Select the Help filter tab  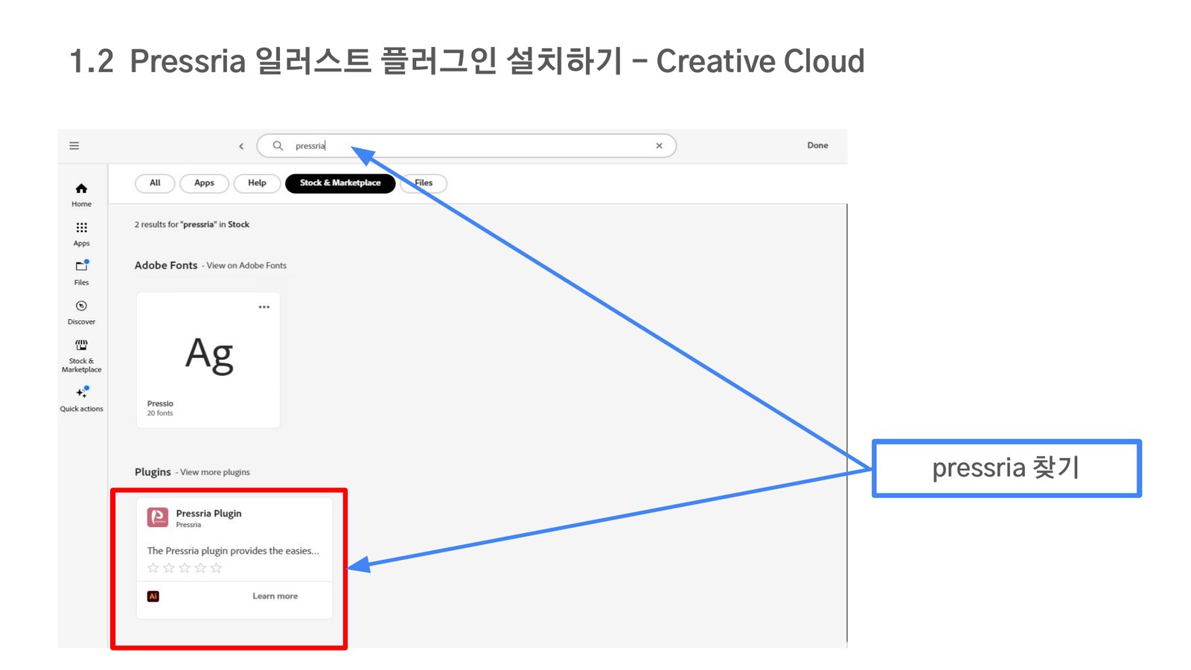(257, 183)
